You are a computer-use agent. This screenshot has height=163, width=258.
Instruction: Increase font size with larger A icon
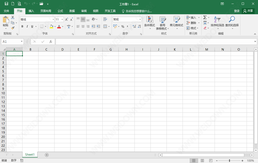point(67,20)
